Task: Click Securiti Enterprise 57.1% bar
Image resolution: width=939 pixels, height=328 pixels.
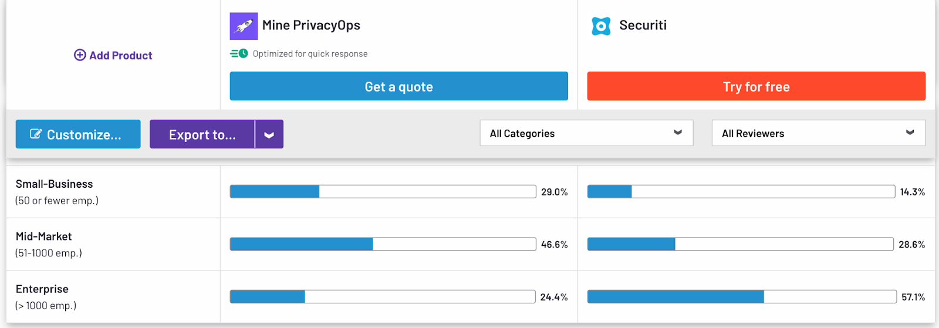Action: click(x=742, y=297)
